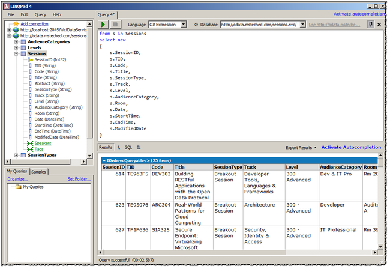Viewport: 390px width, 269px height.
Task: Click the connection tree vertical scrollbar
Action: pos(89,89)
